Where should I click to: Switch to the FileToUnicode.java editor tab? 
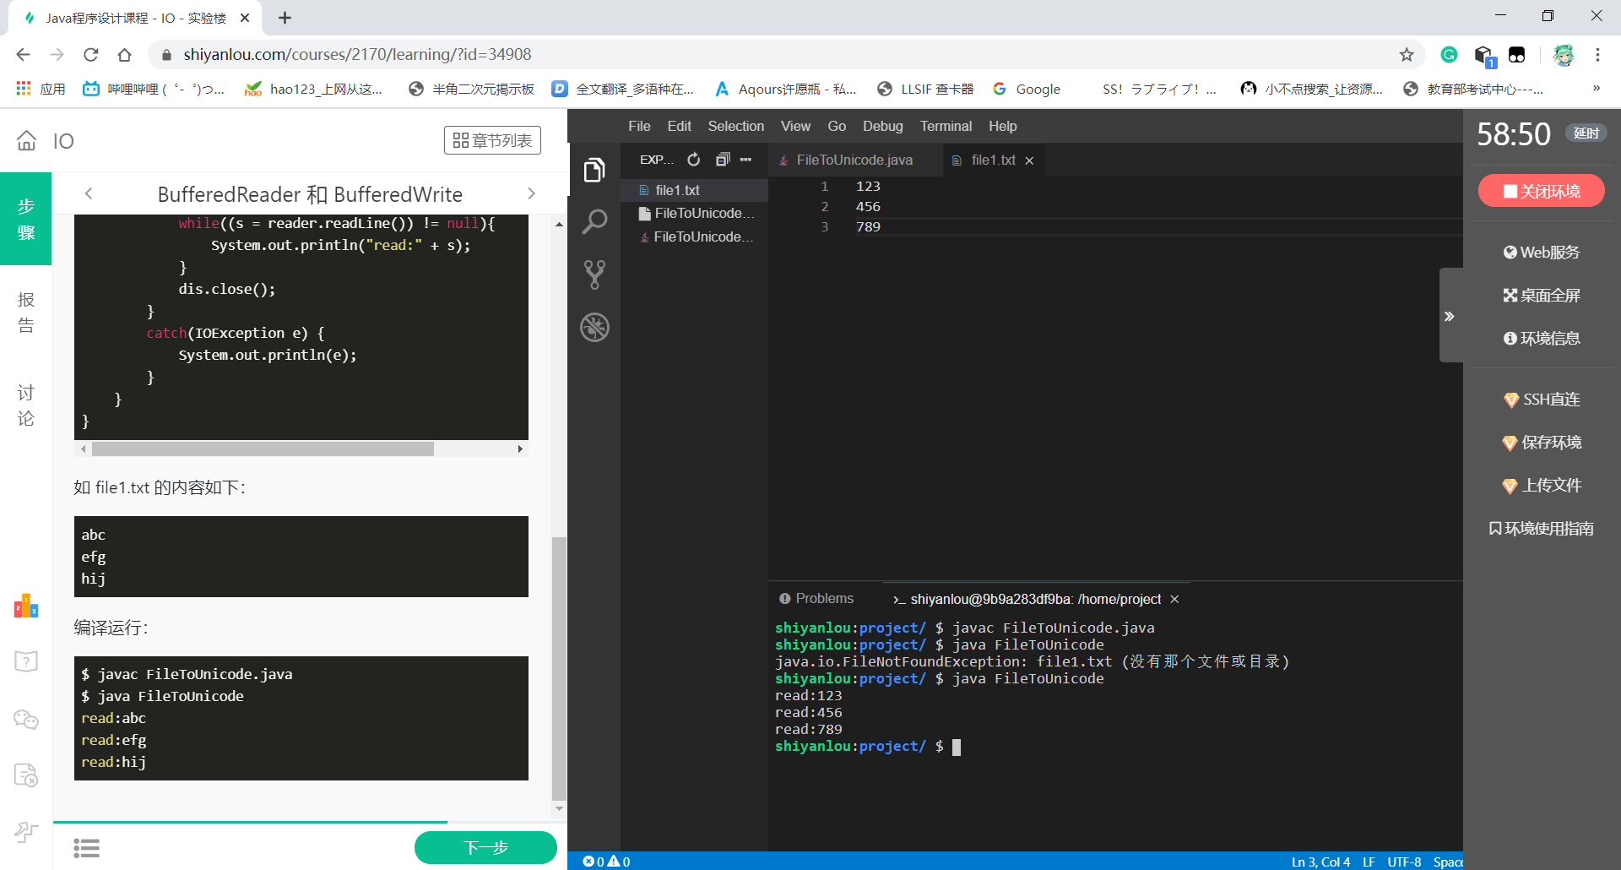point(854,160)
